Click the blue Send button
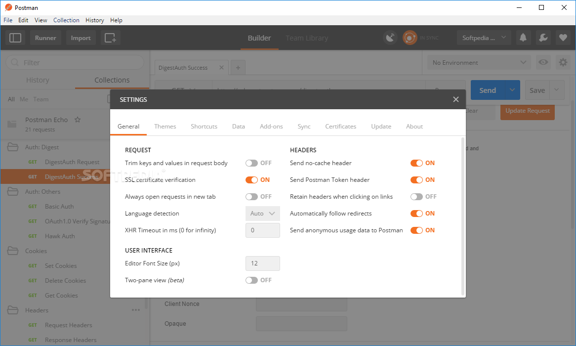Screen dimensions: 576x346 (x=488, y=90)
